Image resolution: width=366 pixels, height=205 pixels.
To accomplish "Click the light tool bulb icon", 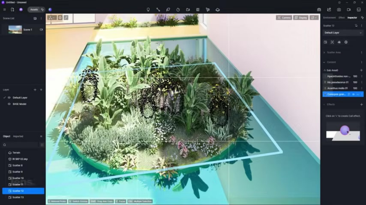I will pyautogui.click(x=148, y=9).
